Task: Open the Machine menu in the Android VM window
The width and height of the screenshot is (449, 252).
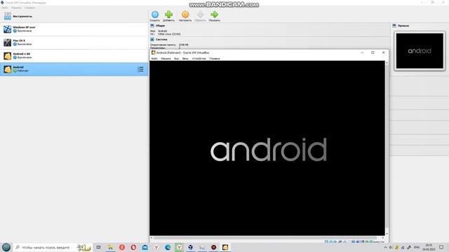Action: [x=166, y=59]
